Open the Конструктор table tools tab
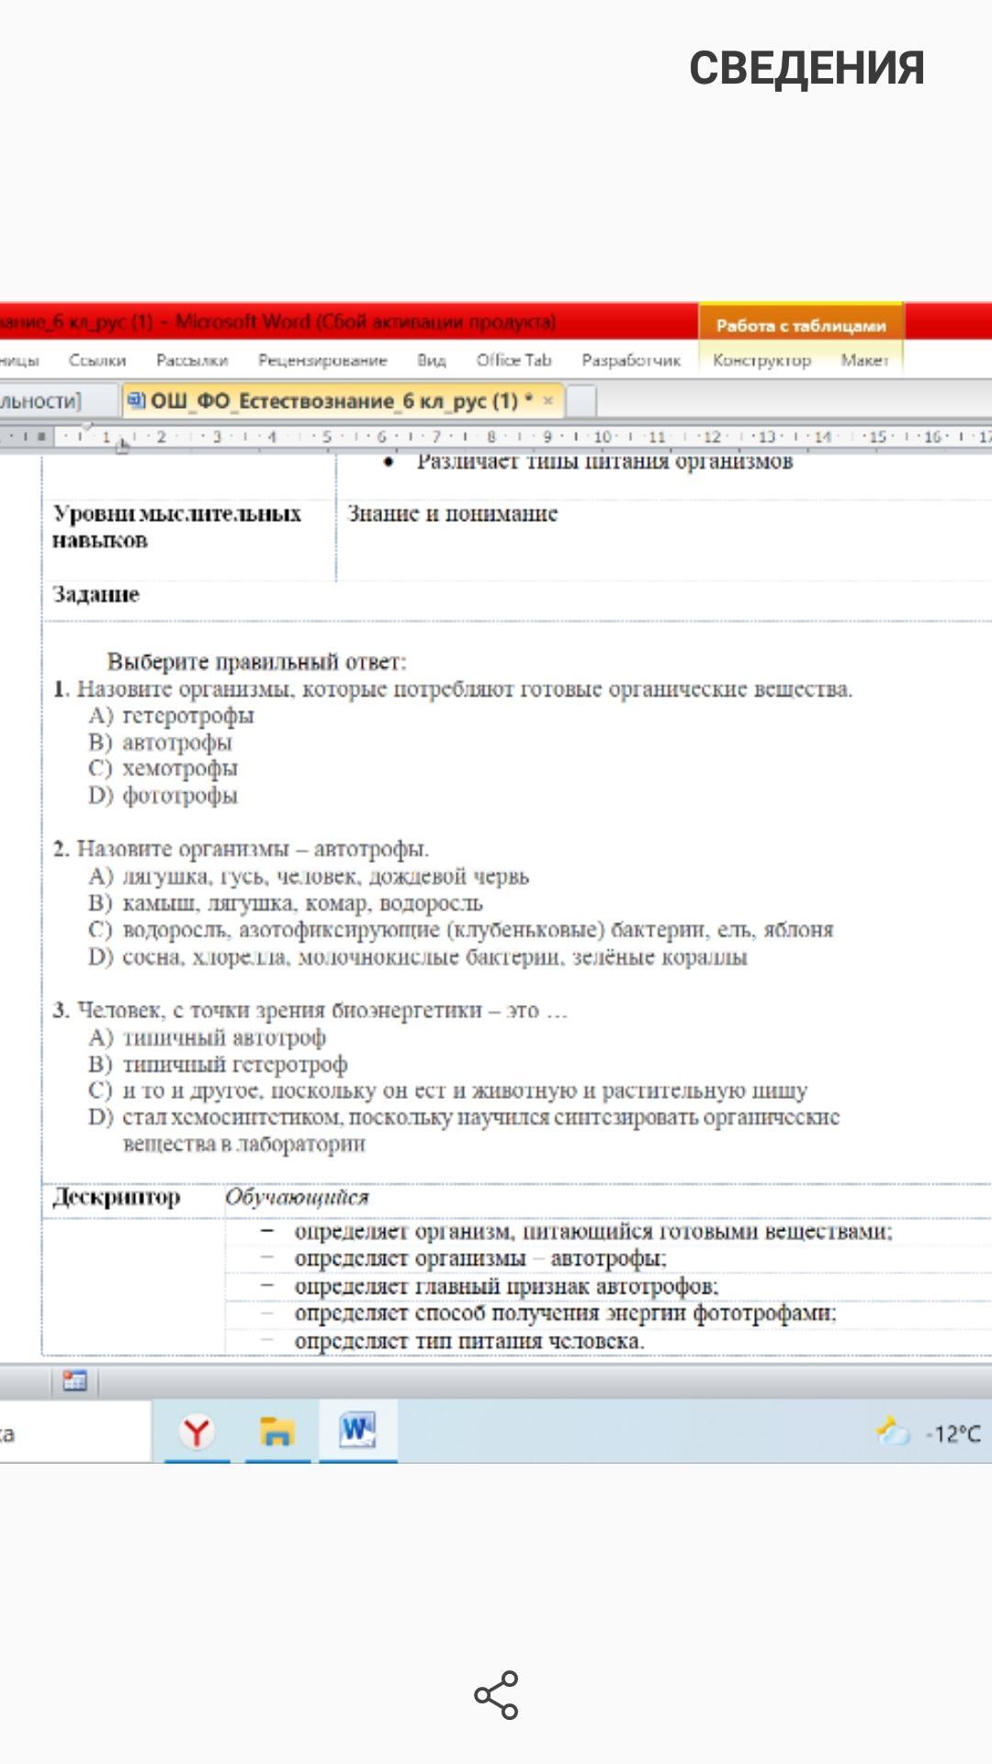The width and height of the screenshot is (992, 1764). click(x=761, y=360)
